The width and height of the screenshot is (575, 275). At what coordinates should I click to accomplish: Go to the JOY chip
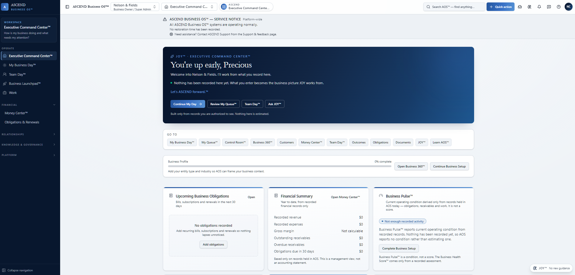pyautogui.click(x=422, y=143)
